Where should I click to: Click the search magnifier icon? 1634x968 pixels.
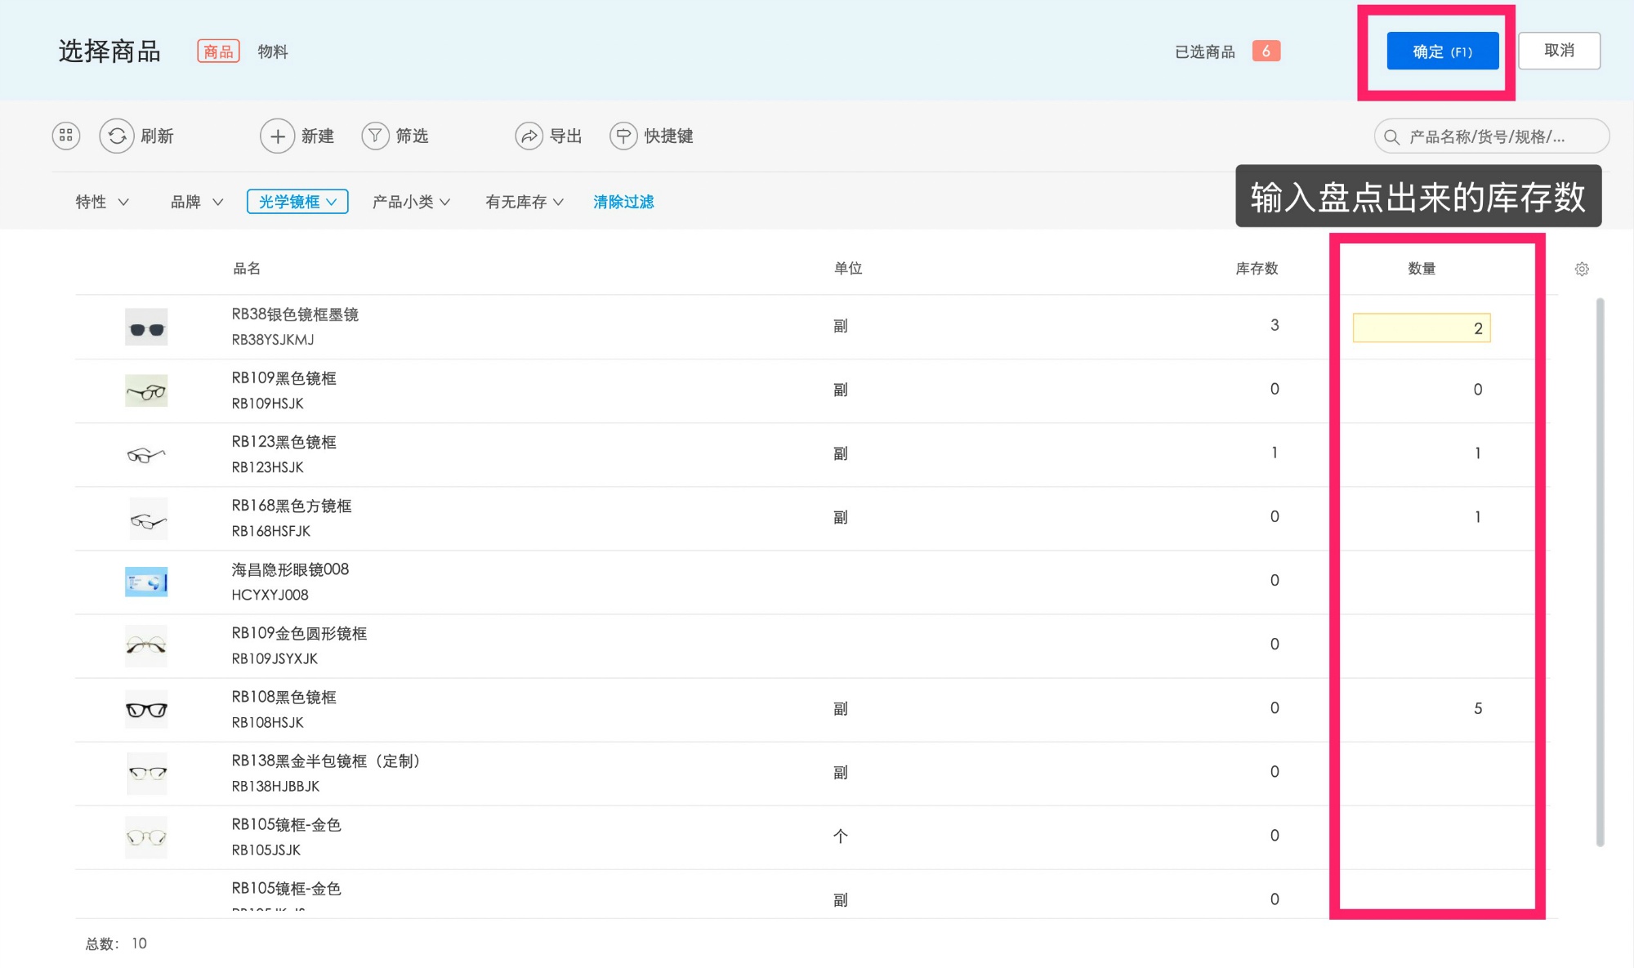(1391, 136)
